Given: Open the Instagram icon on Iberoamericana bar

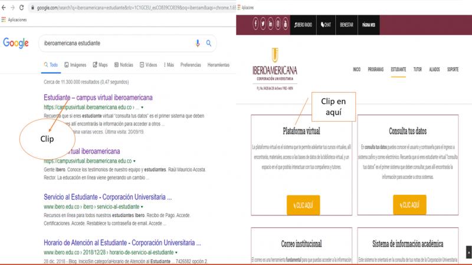Looking at the screenshot, I should pyautogui.click(x=278, y=24).
